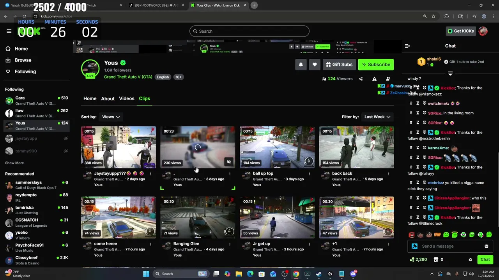Click the browser address bar URL
The width and height of the screenshot is (499, 280).
point(57,16)
